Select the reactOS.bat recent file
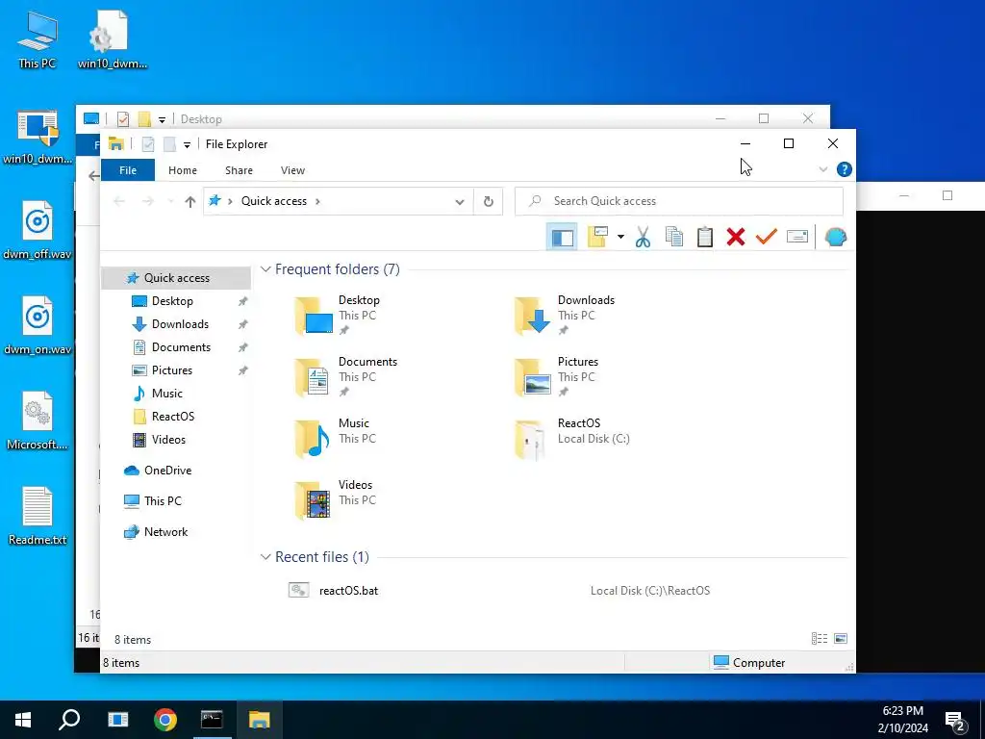Image resolution: width=985 pixels, height=739 pixels. (x=348, y=591)
